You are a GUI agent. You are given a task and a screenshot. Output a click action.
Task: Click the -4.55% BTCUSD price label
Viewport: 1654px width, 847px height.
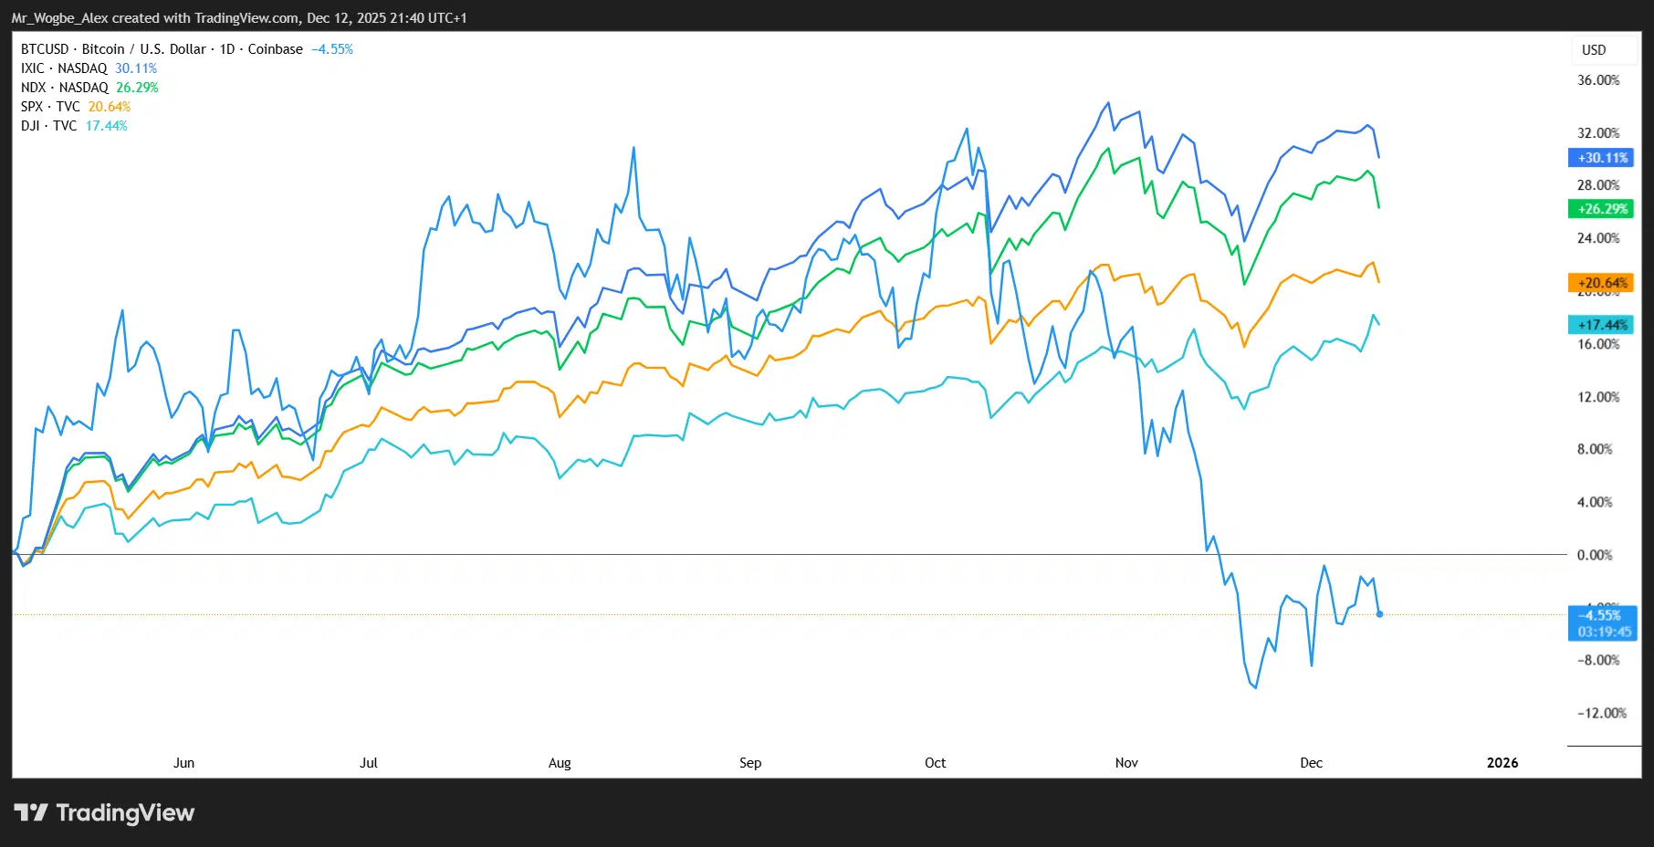1602,615
